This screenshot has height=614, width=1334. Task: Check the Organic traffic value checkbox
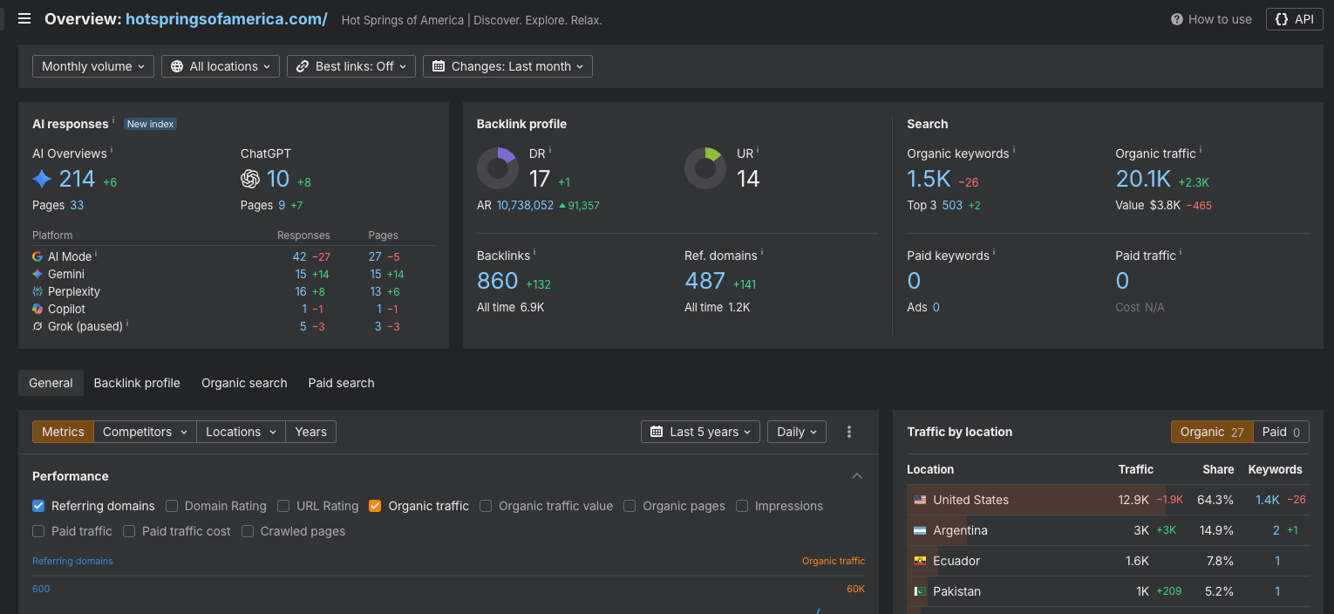[486, 506]
